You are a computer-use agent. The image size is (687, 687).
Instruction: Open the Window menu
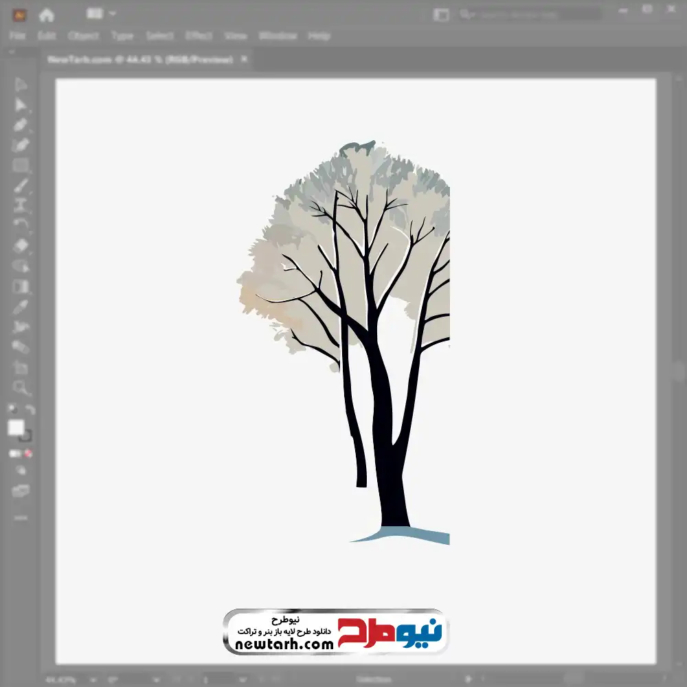278,36
